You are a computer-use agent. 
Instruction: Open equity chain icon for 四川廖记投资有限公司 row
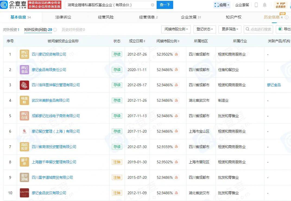point(176,54)
